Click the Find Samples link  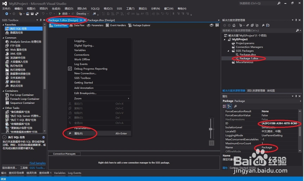click(38, 163)
